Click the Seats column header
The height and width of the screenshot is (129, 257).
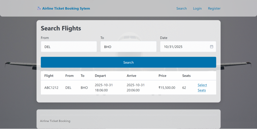coord(186,76)
